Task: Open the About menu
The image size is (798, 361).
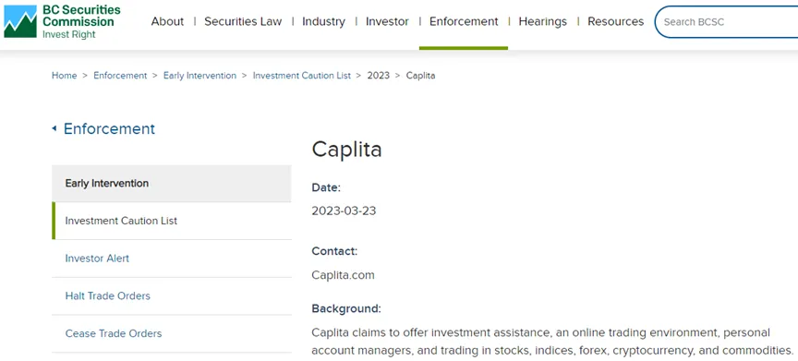Action: [167, 21]
